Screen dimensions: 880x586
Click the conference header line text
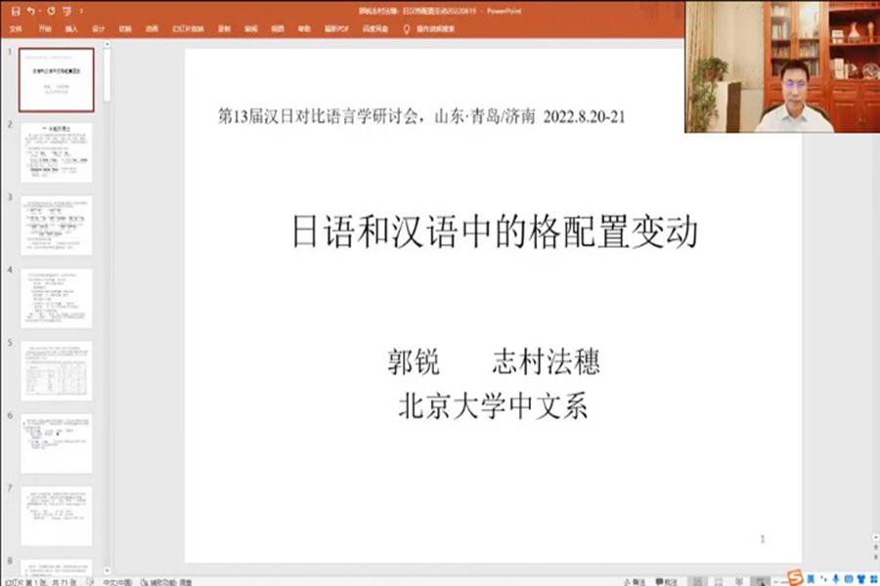coord(421,116)
